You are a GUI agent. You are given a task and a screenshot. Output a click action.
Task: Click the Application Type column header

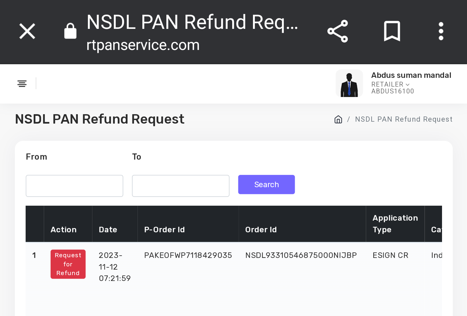395,224
